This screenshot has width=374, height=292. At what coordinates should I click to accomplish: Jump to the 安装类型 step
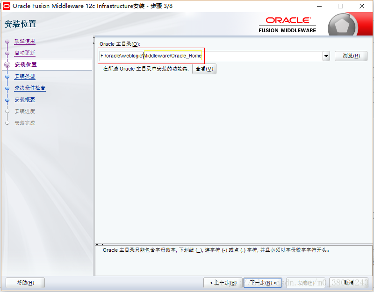25,76
